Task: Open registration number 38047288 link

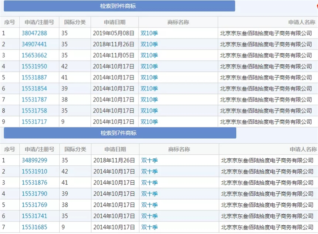Action: tap(34, 33)
